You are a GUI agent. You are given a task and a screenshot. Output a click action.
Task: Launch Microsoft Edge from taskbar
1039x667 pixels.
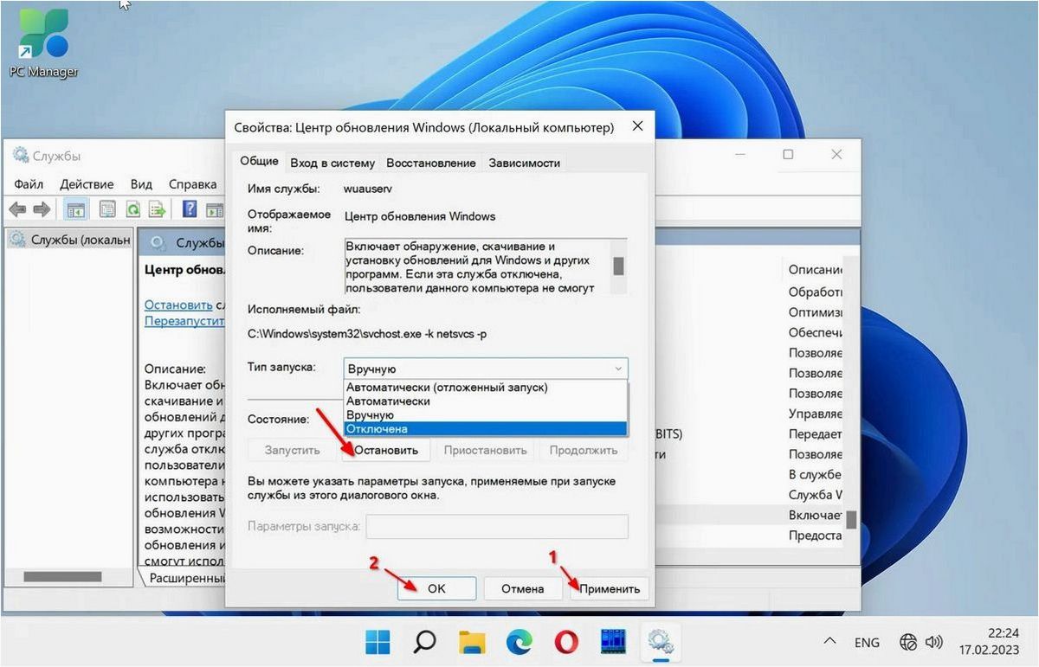click(519, 642)
